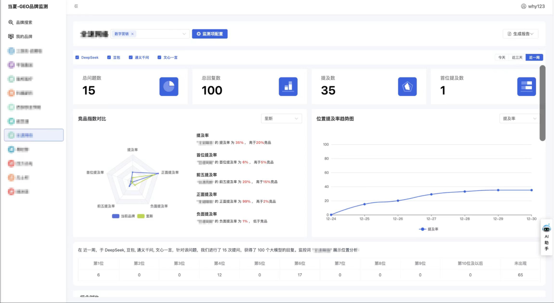554x303 pixels.
Task: Switch to 近三天 time range
Action: point(517,58)
